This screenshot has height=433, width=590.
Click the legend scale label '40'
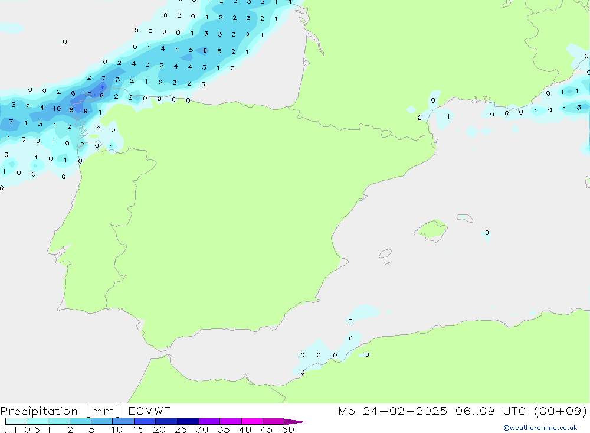coord(245,429)
